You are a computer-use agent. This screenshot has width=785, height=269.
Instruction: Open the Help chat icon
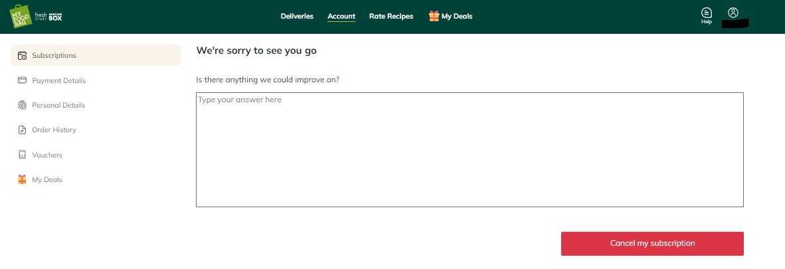[707, 16]
